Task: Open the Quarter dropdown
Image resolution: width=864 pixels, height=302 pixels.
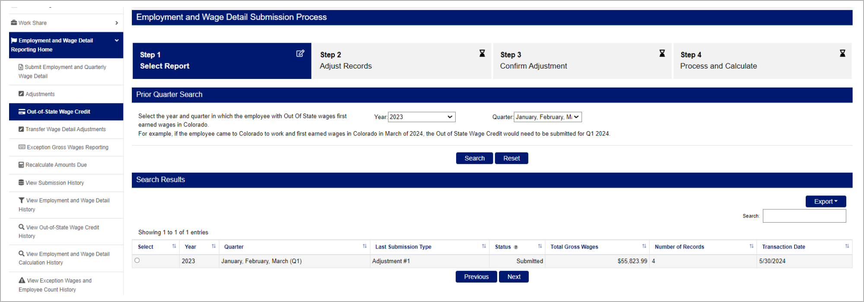Action: point(548,117)
